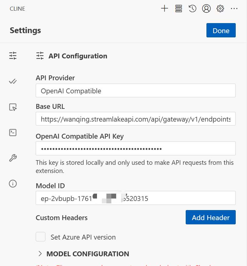Show the About info sidebar tab
247x266 pixels.
[13, 184]
